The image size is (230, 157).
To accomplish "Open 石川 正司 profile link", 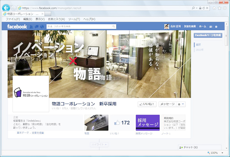I will (x=176, y=26).
